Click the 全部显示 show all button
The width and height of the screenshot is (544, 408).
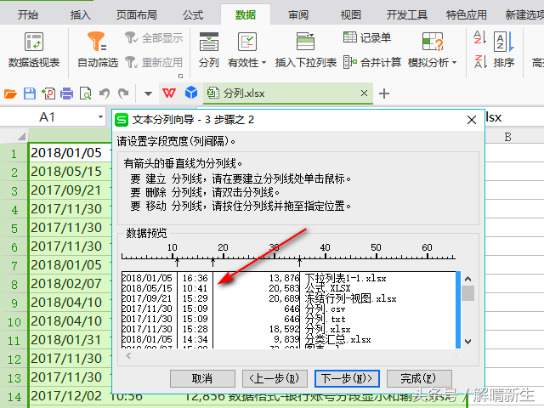[154, 37]
